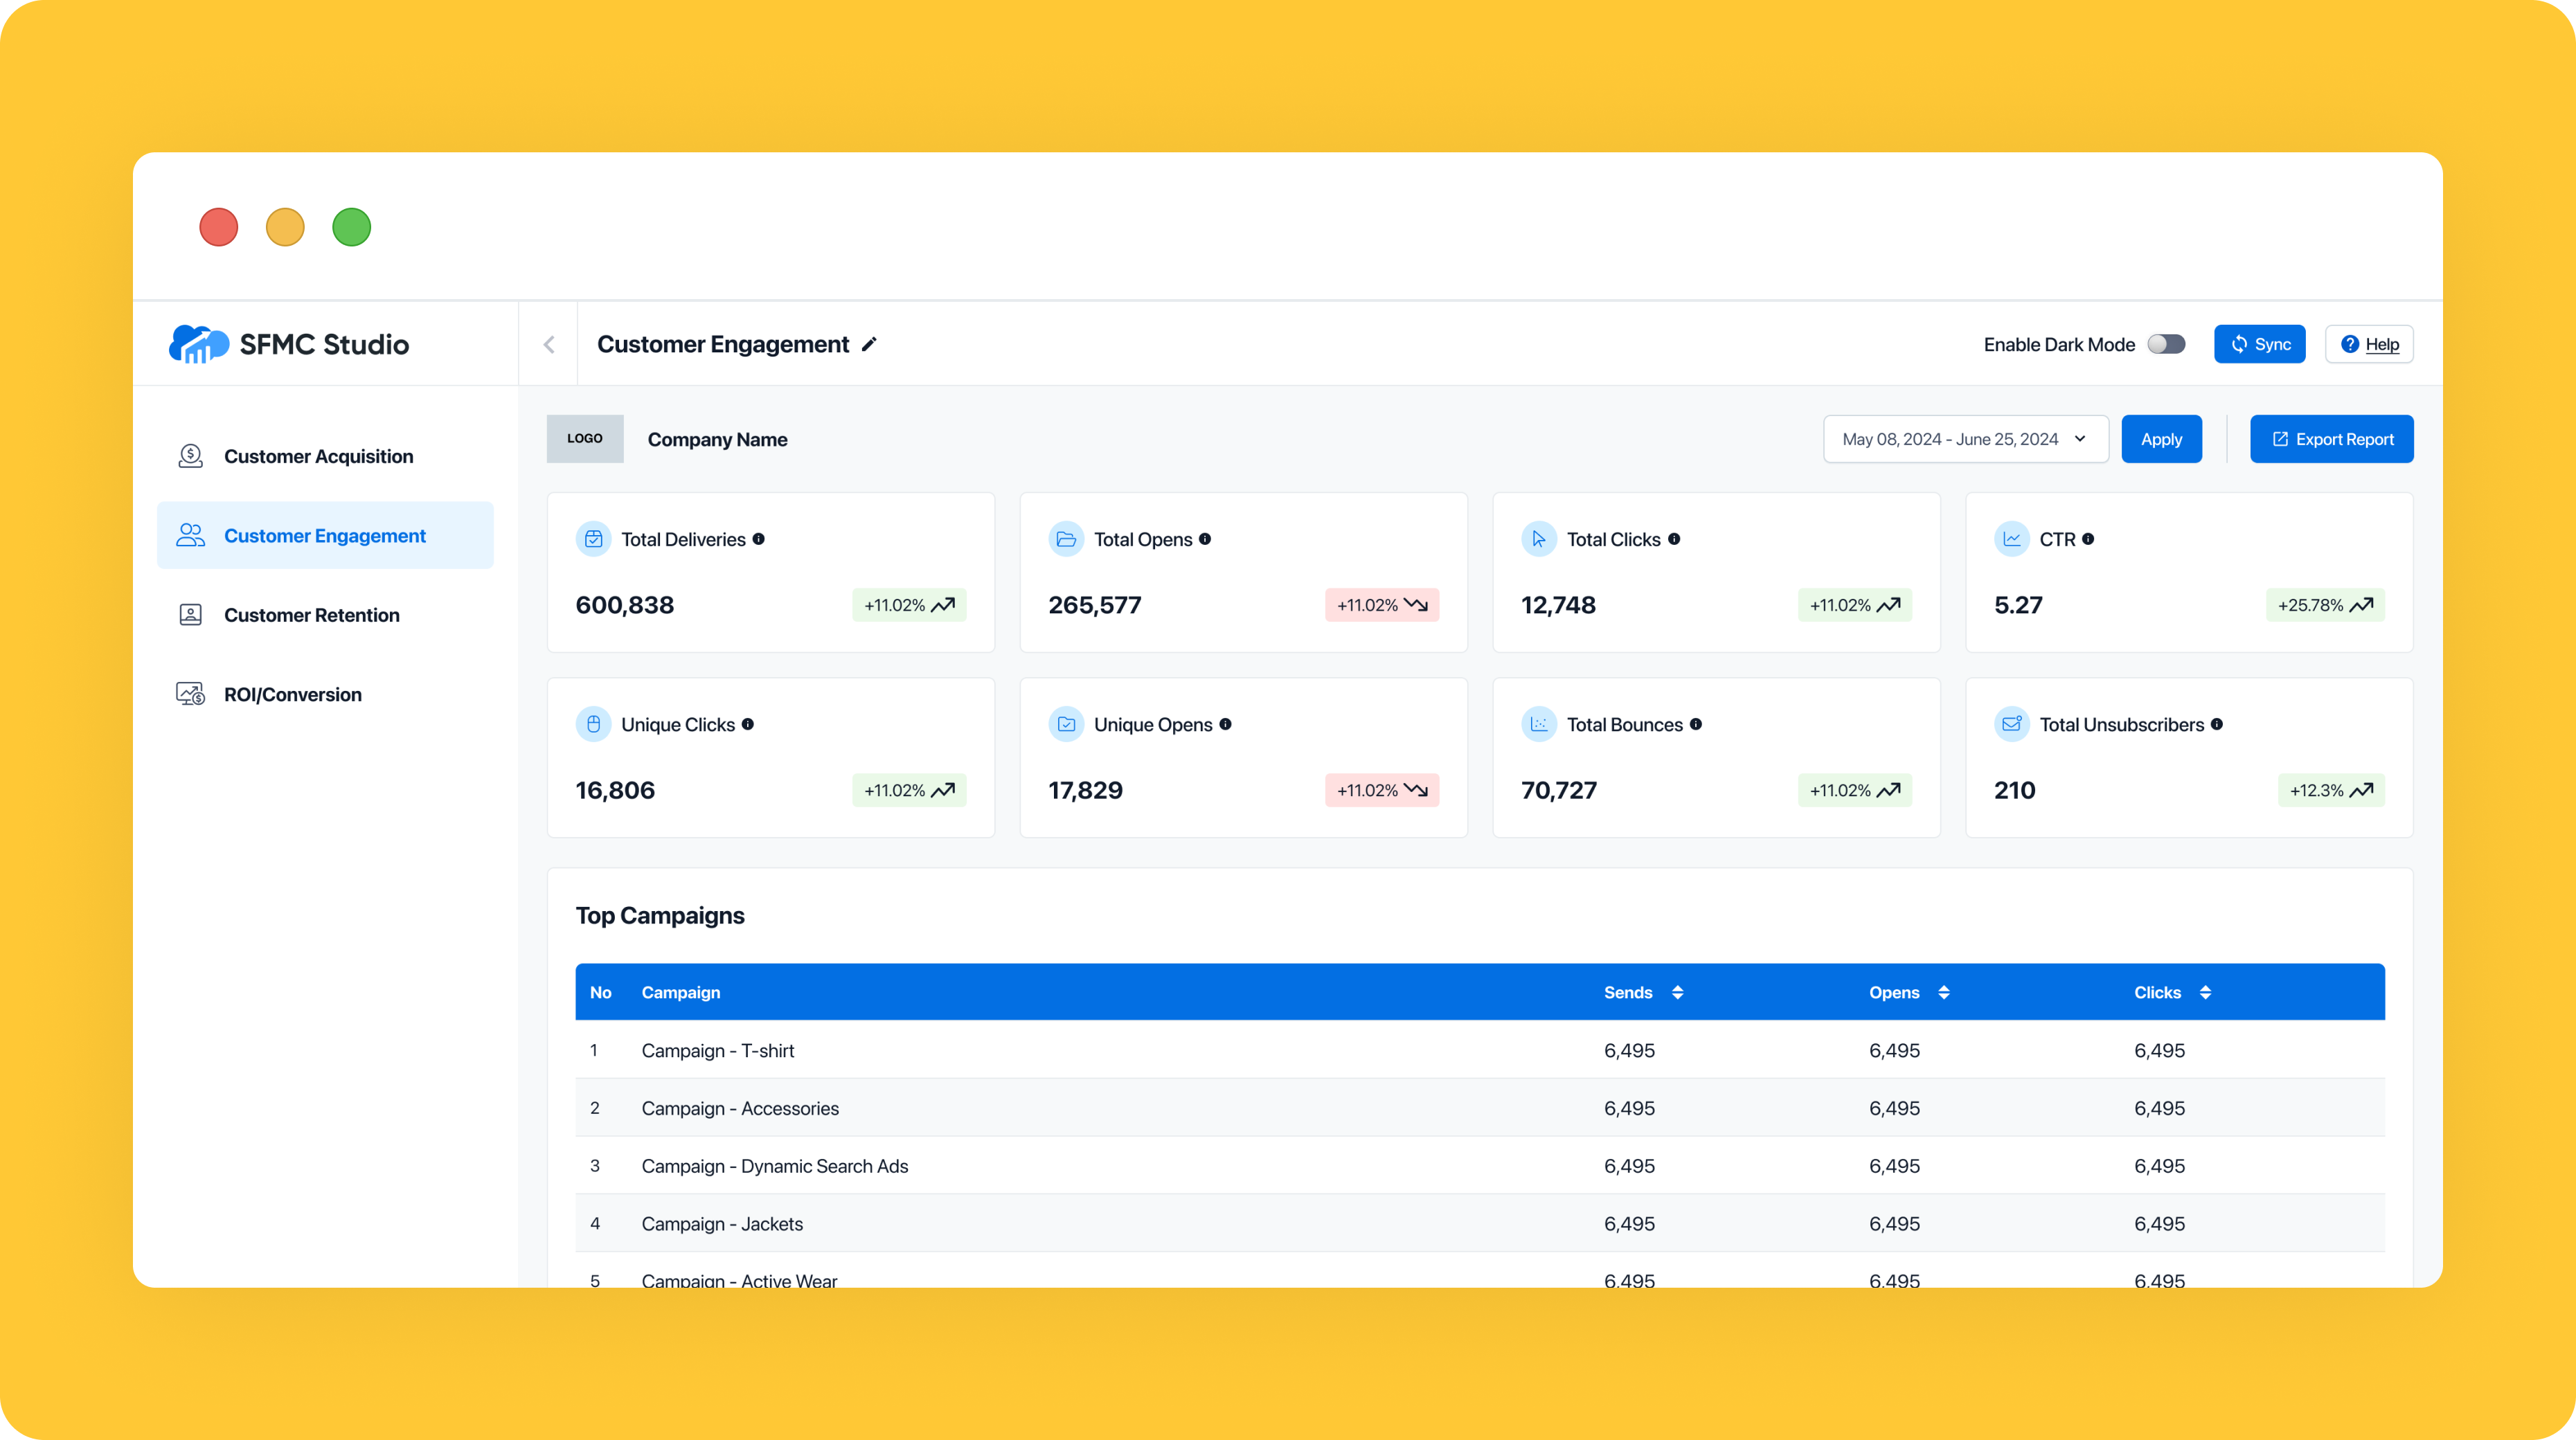Sort the table by Opens column
This screenshot has width=2576, height=1440.
pos(1944,992)
